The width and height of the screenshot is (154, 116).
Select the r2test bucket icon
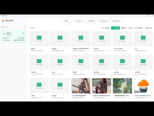pyautogui.click(x=4, y=34)
